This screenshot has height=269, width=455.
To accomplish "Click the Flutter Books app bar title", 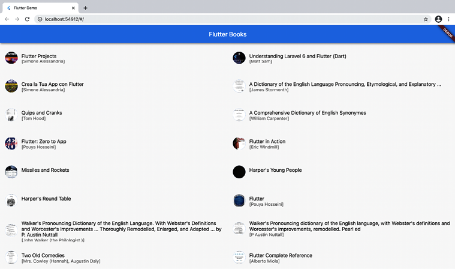I will 228,34.
